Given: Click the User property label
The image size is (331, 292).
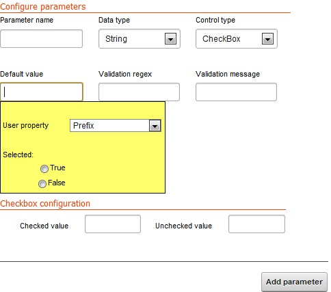Looking at the screenshot, I should tap(26, 126).
